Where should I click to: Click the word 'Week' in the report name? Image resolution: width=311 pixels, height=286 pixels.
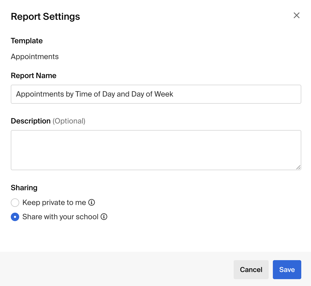164,94
